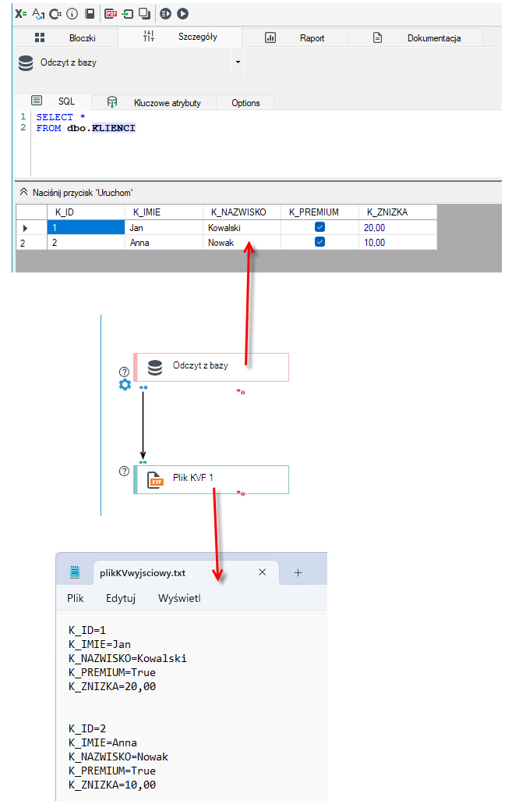
Task: Click the chart icon beside Raport
Action: click(x=270, y=37)
